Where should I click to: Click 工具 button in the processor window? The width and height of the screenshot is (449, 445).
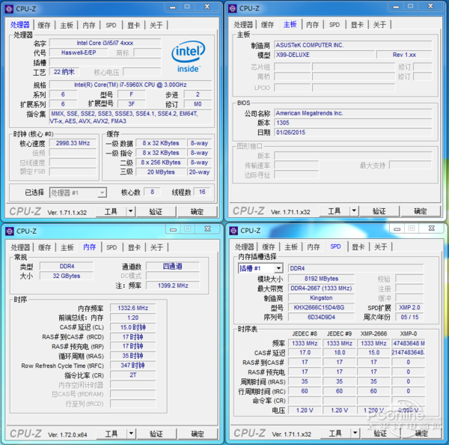[x=111, y=211]
